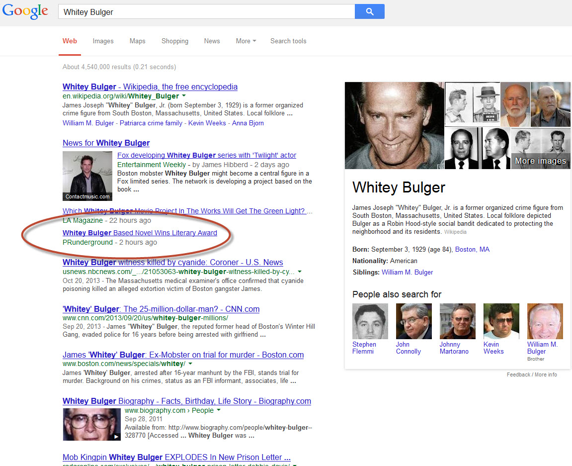Open the Kevin Weeks sitelink under Wikipedia
This screenshot has height=466, width=572.
[x=207, y=123]
